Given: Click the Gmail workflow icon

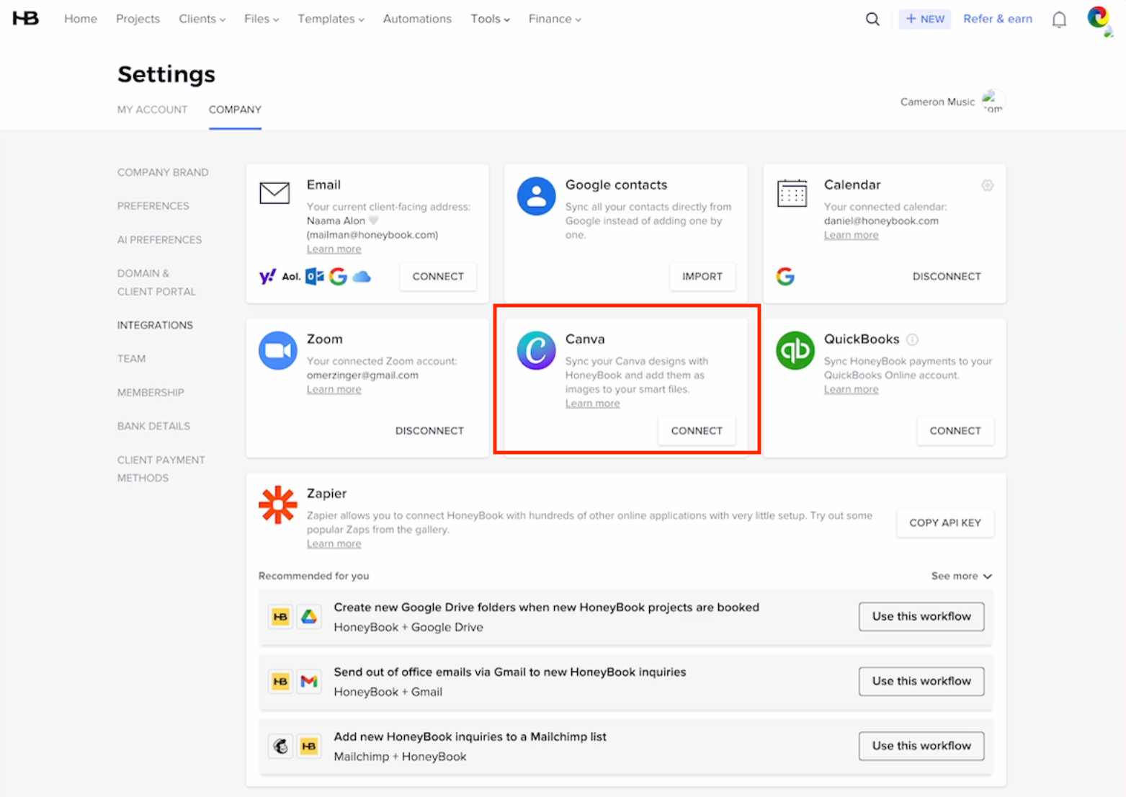Looking at the screenshot, I should click(309, 682).
